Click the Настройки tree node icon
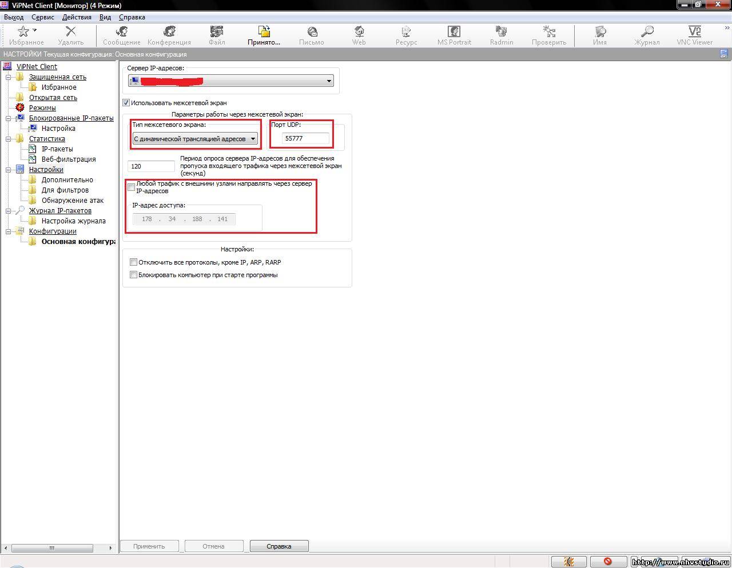Viewport: 732px width, 568px height. click(x=20, y=169)
